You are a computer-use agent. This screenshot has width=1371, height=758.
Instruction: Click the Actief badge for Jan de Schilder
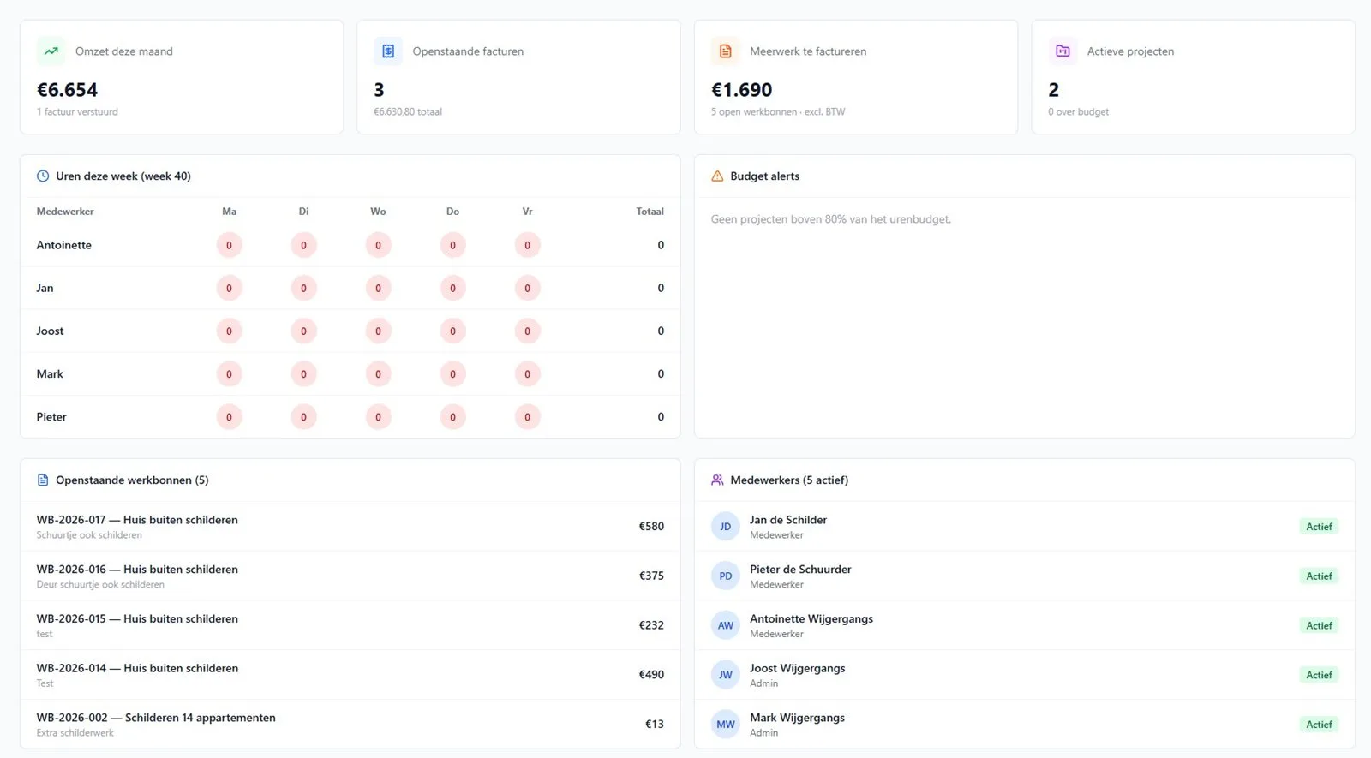(x=1319, y=527)
